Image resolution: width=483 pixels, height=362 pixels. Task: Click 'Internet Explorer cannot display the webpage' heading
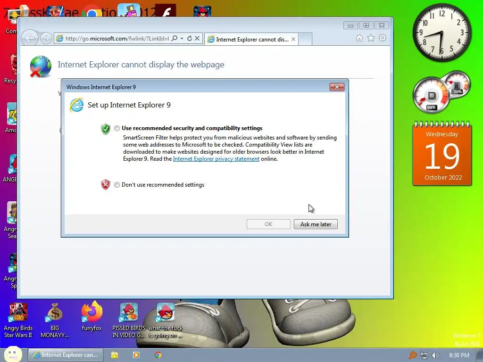click(141, 65)
